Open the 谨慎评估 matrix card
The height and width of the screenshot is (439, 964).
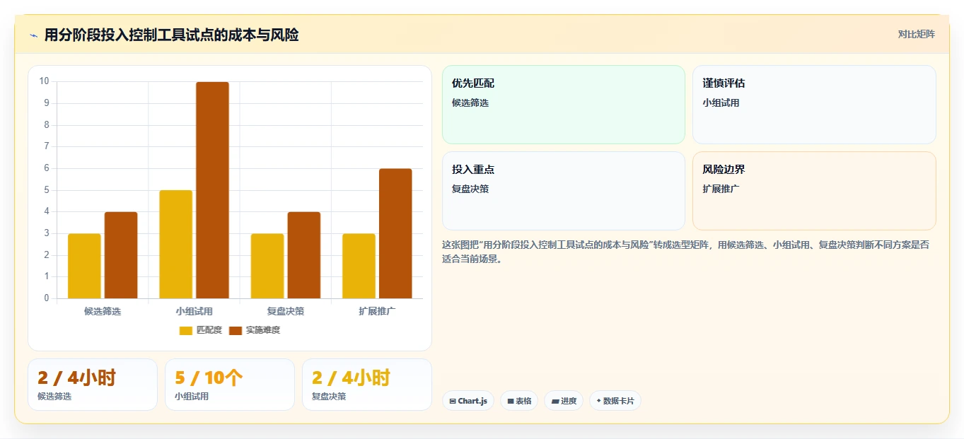[x=814, y=105]
